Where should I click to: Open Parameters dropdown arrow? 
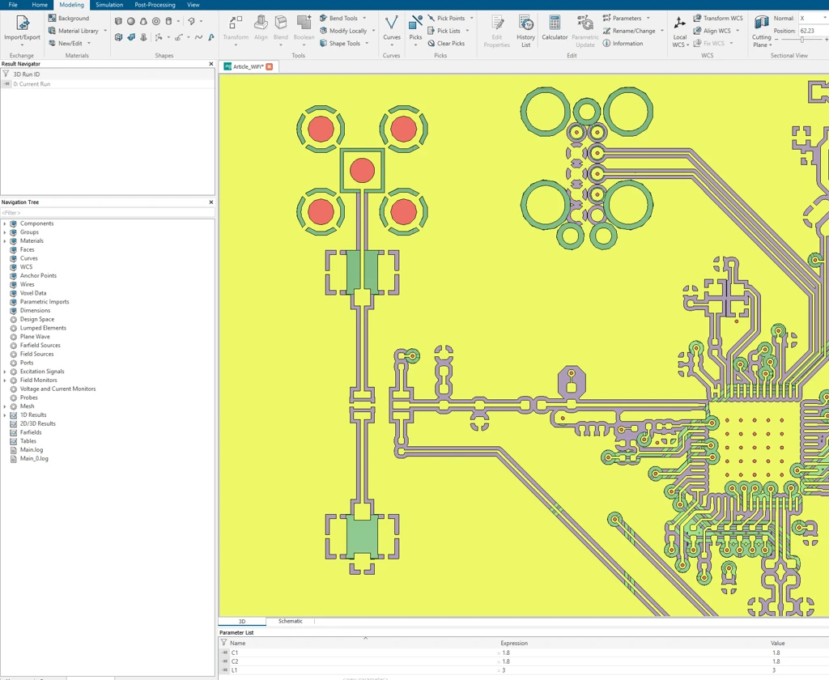click(x=648, y=18)
